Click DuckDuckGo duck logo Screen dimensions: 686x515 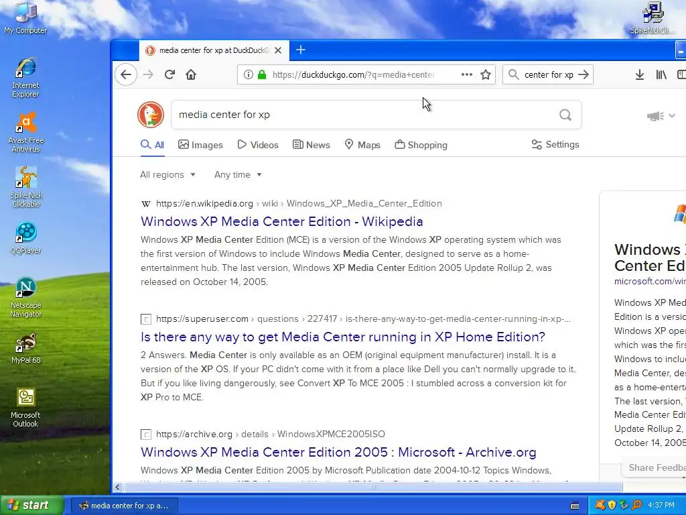[151, 115]
